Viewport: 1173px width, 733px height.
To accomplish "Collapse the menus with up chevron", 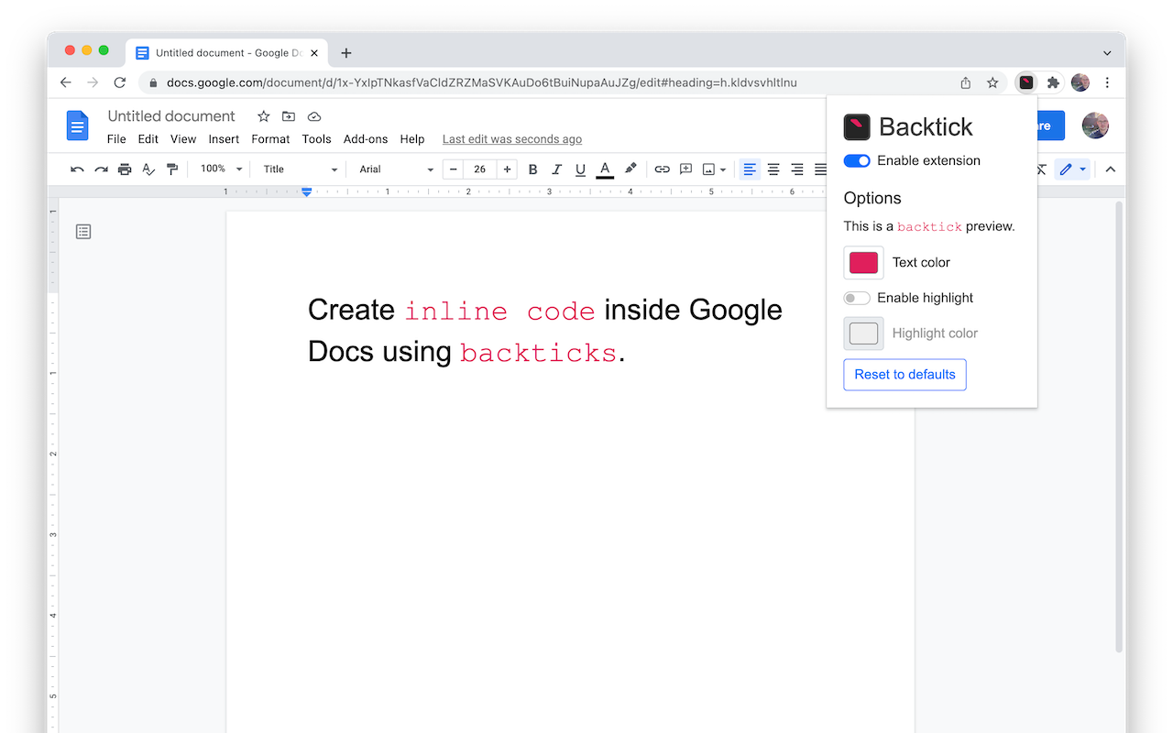I will click(x=1111, y=170).
